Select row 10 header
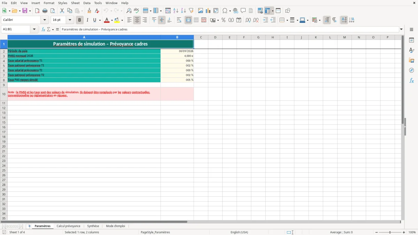418x235 pixels. (x=4, y=94)
